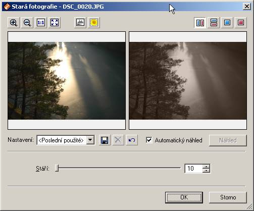Show only the blue original preview
The width and height of the screenshot is (254, 211).
click(227, 23)
